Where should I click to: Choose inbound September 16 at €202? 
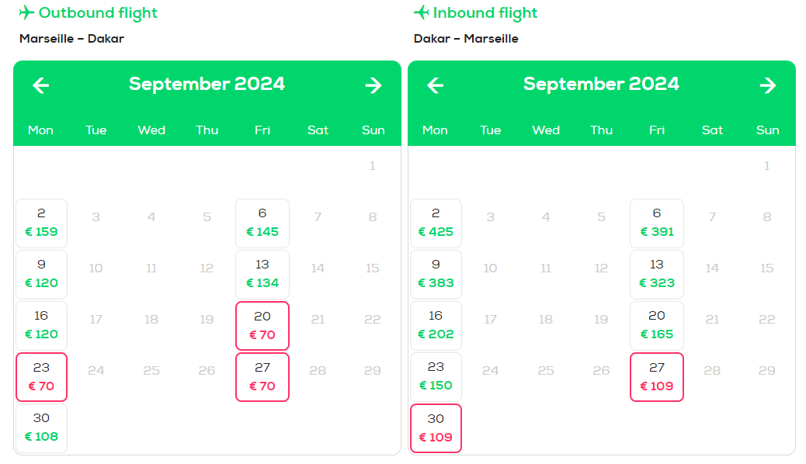tap(436, 326)
